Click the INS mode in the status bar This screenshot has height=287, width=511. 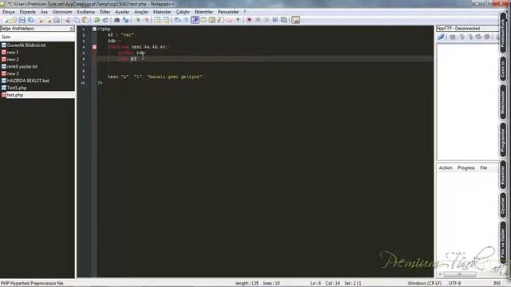(497, 284)
